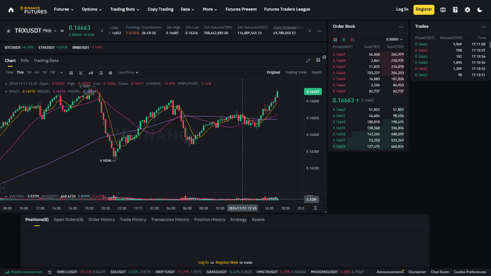Open more timeframes dropdown arrow
The width and height of the screenshot is (491, 276).
coord(61,73)
